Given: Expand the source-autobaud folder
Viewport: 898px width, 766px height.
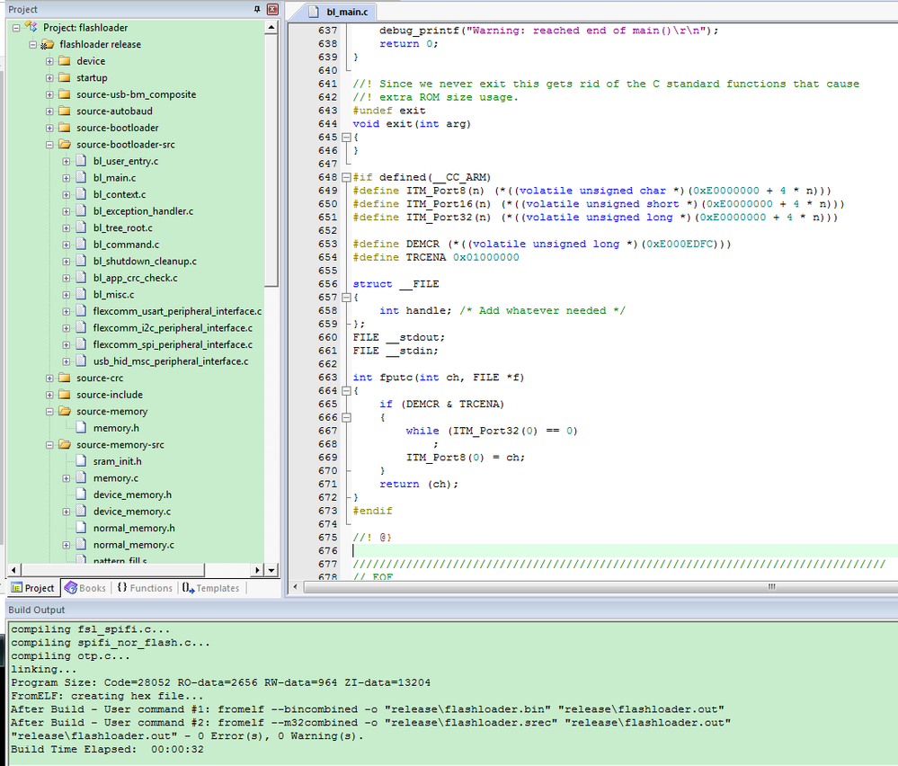Looking at the screenshot, I should (49, 111).
